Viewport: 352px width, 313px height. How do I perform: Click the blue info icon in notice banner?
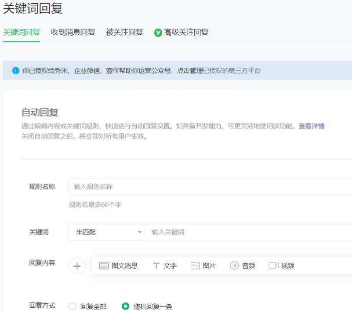(x=16, y=70)
